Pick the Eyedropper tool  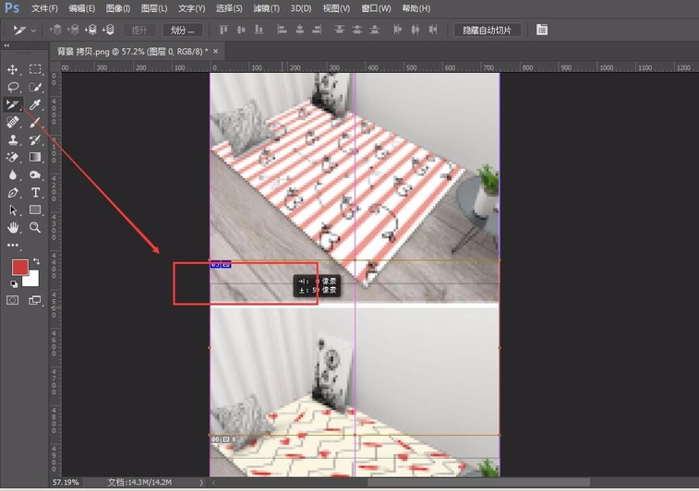point(35,104)
